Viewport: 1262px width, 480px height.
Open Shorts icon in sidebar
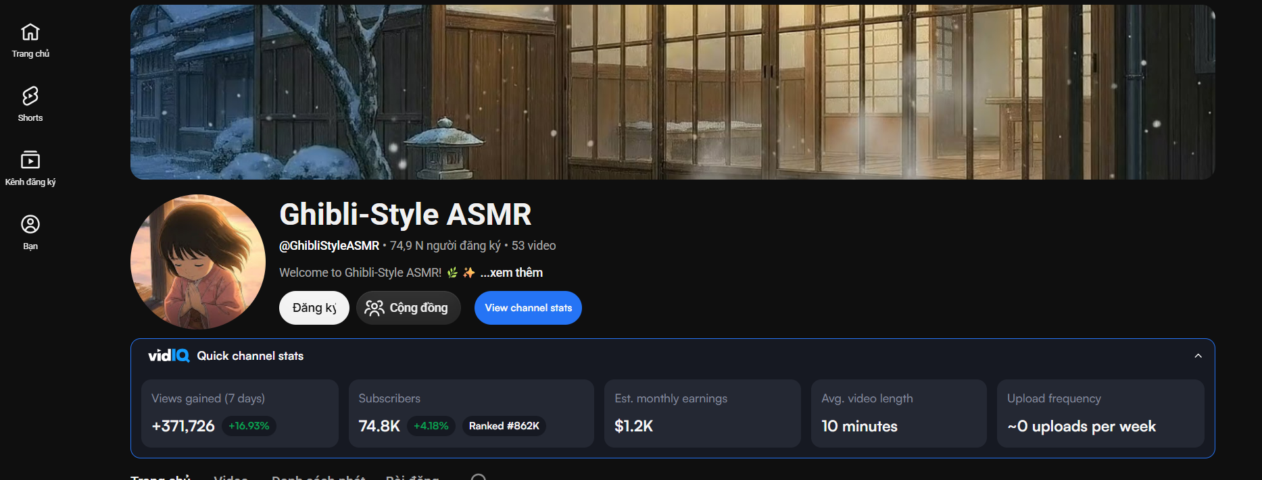(x=30, y=96)
